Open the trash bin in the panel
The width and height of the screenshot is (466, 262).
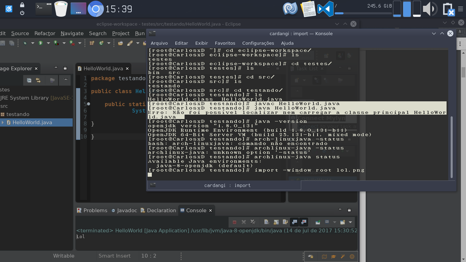(61, 9)
